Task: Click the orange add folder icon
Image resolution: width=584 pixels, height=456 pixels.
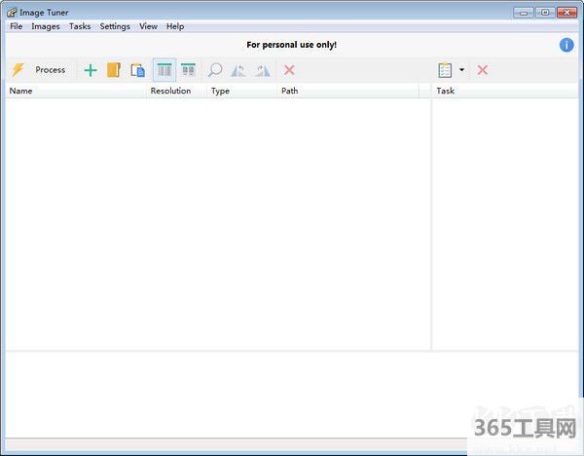Action: [x=114, y=70]
